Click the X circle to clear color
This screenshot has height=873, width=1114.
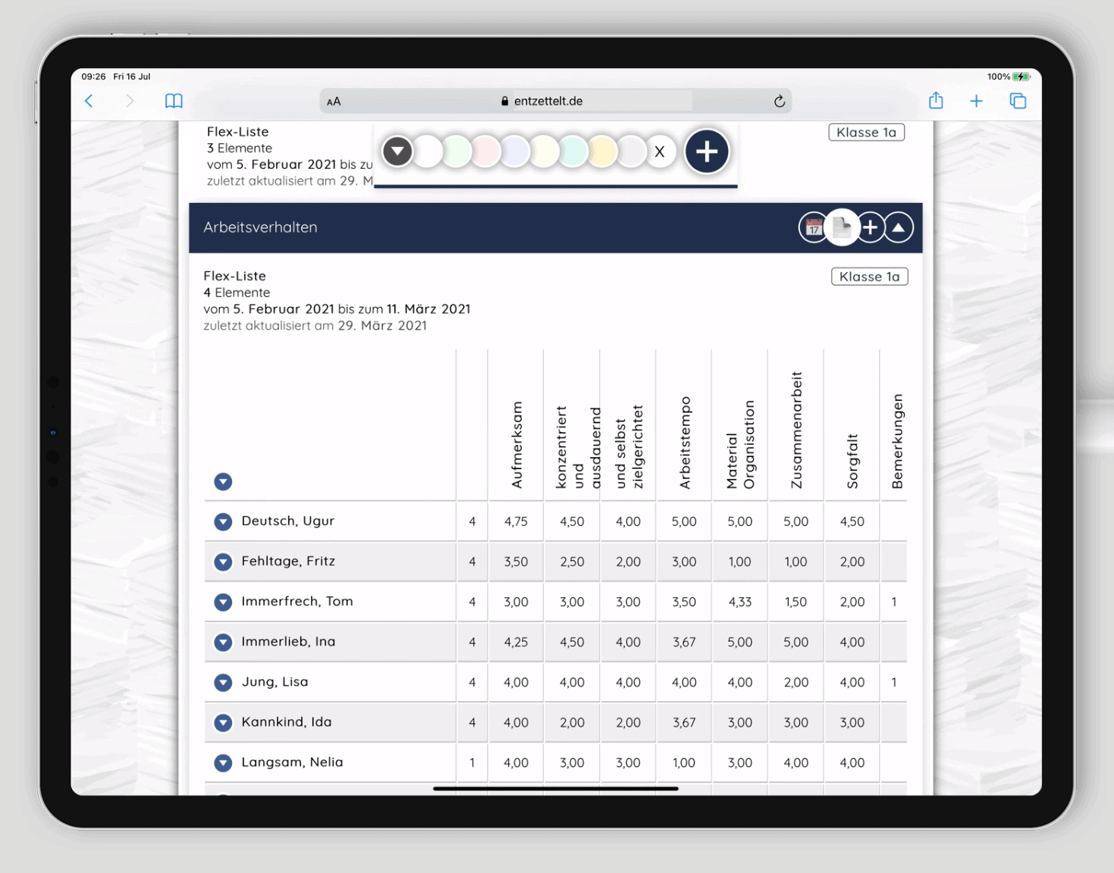(660, 152)
